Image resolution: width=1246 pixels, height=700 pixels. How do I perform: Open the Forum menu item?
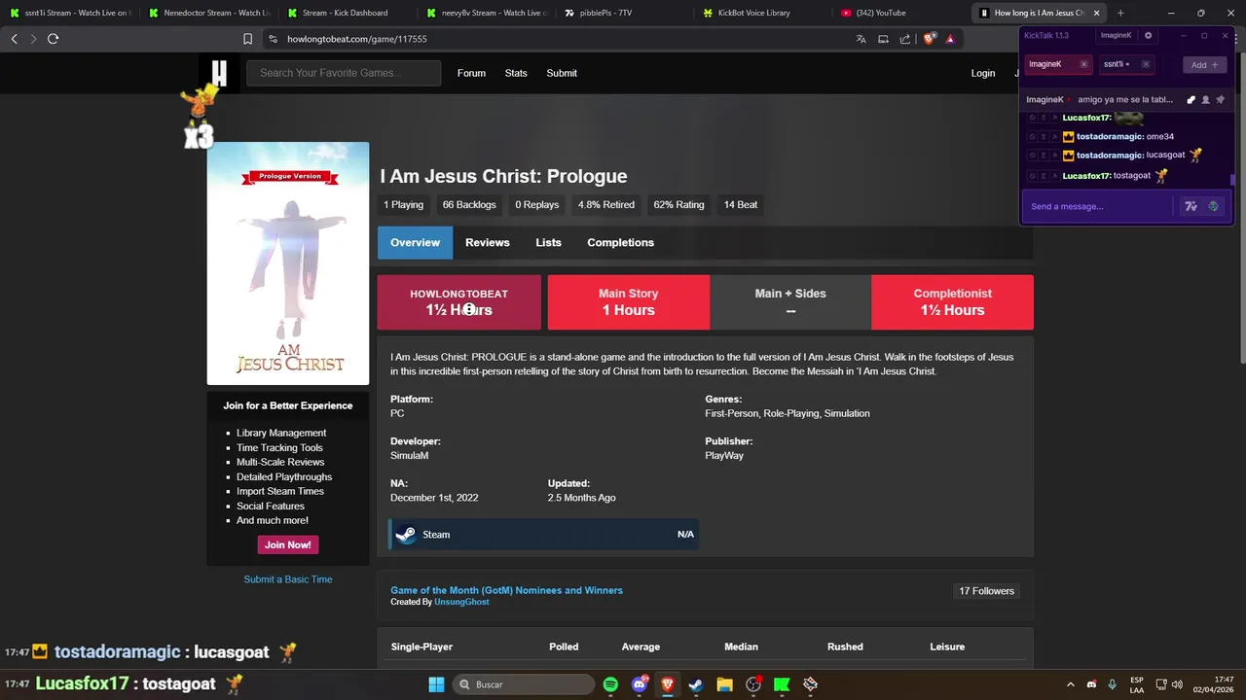[x=471, y=73]
